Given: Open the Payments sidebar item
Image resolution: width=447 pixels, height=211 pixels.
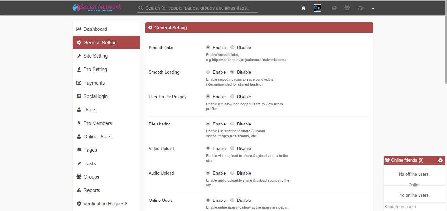Looking at the screenshot, I should 94,83.
